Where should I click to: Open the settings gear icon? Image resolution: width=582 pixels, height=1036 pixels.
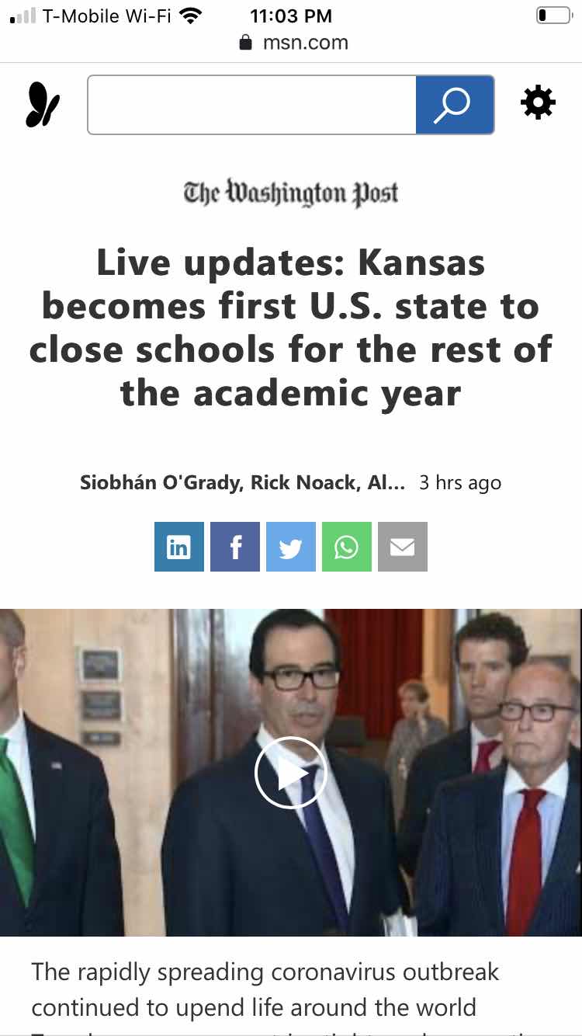pyautogui.click(x=538, y=103)
